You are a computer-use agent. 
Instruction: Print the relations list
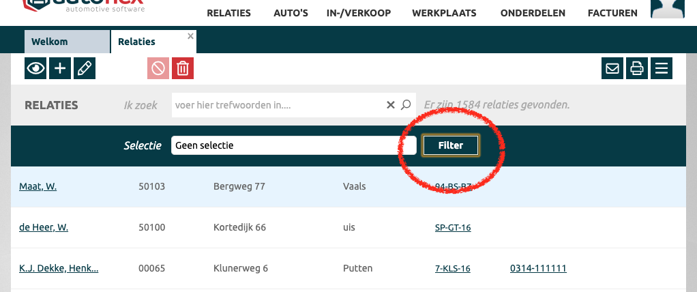pos(637,68)
